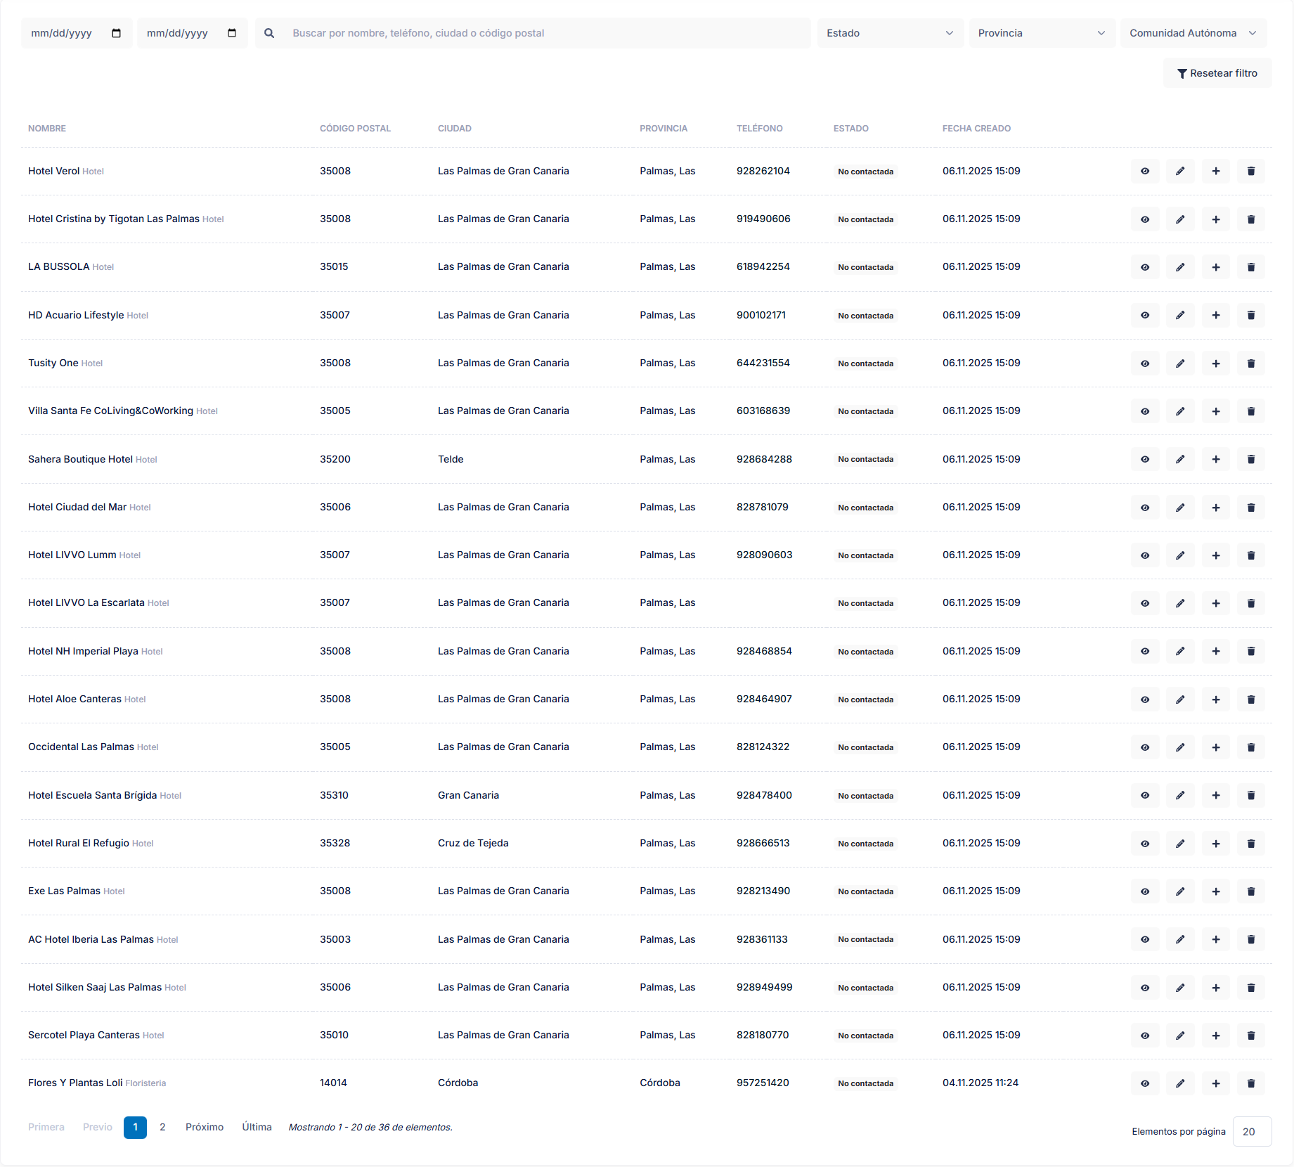View Hotel Cristina by Tigotan details eye icon
Image resolution: width=1294 pixels, height=1167 pixels.
tap(1145, 219)
